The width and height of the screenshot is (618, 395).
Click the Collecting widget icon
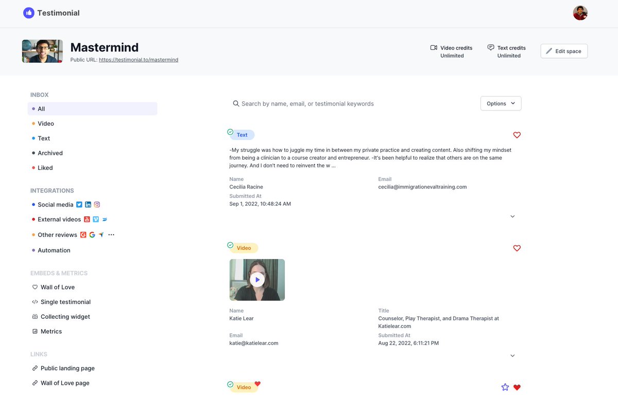pyautogui.click(x=35, y=317)
